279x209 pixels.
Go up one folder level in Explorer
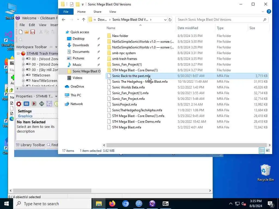(x=84, y=20)
